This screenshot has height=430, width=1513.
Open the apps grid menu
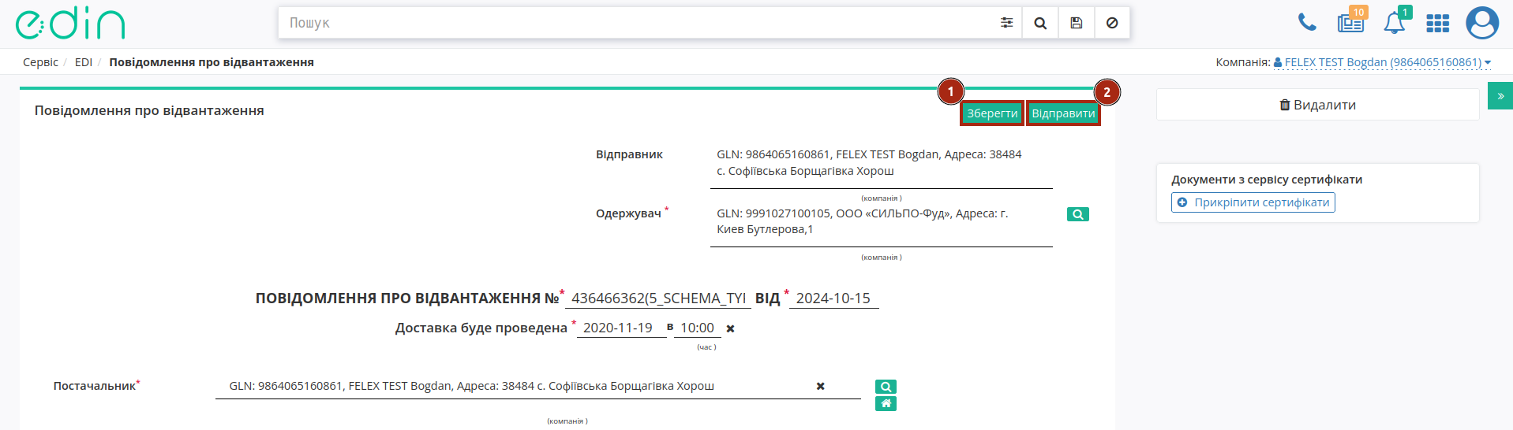click(x=1437, y=24)
